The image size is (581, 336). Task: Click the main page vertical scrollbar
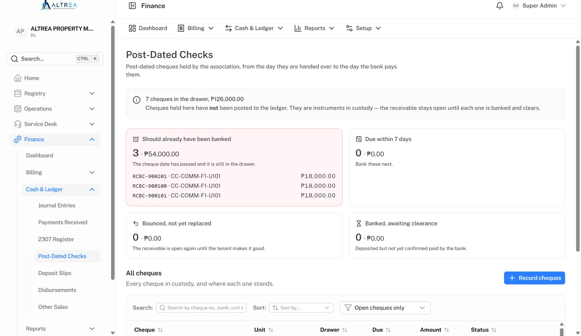(x=578, y=149)
